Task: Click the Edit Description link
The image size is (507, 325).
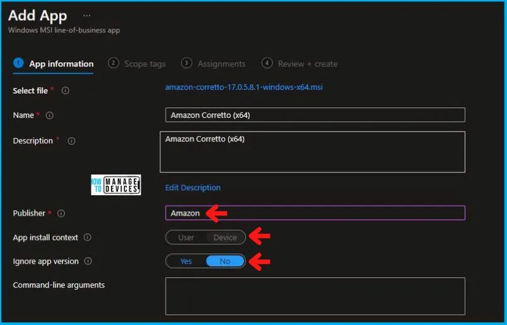Action: tap(193, 188)
